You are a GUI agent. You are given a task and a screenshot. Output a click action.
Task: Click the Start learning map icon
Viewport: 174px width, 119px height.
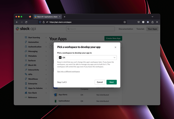tap(26, 37)
